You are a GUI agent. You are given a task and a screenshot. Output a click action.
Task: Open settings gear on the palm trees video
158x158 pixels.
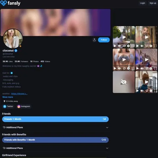128,46
